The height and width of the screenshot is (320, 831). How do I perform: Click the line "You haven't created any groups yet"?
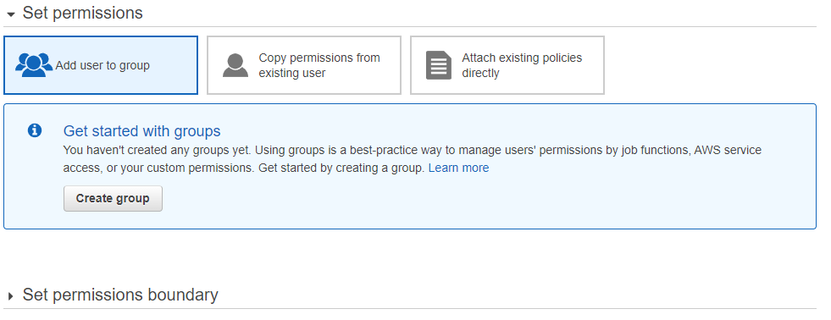pos(157,151)
